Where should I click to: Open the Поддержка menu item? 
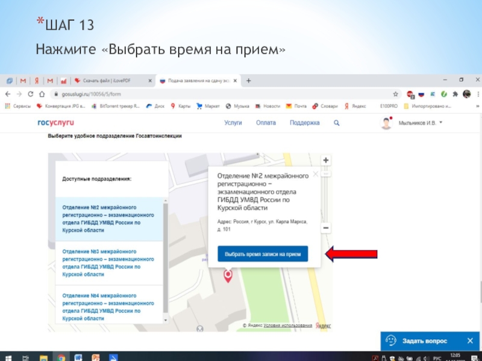304,123
